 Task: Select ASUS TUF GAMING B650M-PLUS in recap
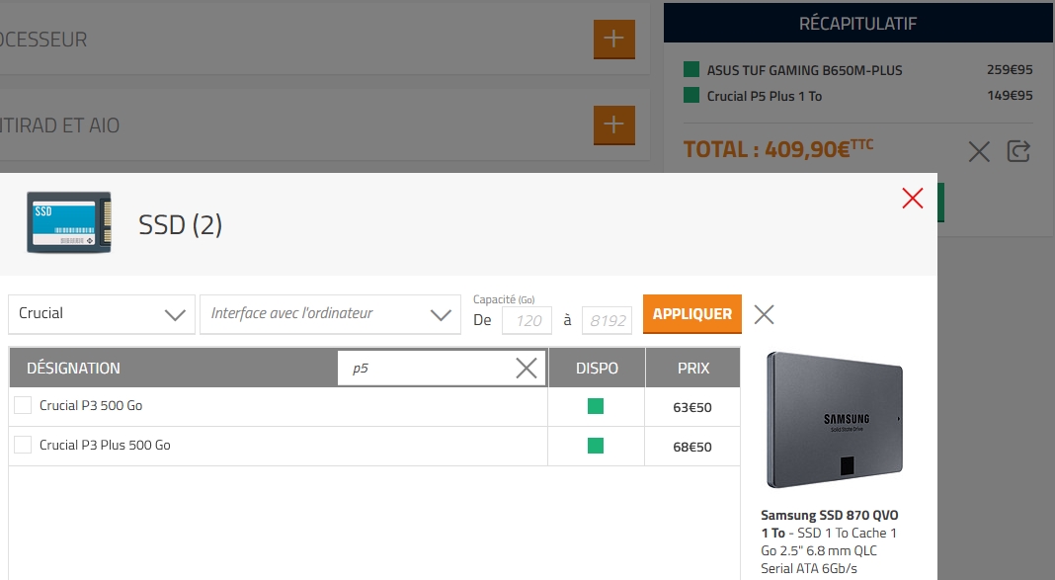805,70
